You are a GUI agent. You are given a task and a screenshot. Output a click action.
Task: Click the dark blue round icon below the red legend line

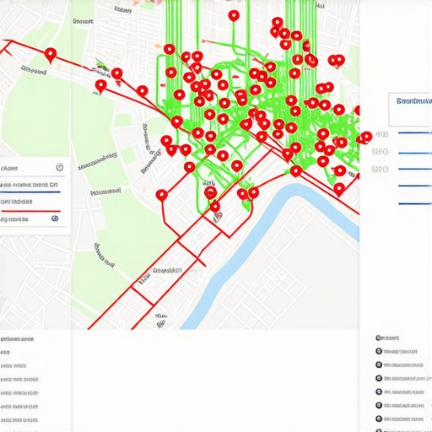[x=55, y=219]
